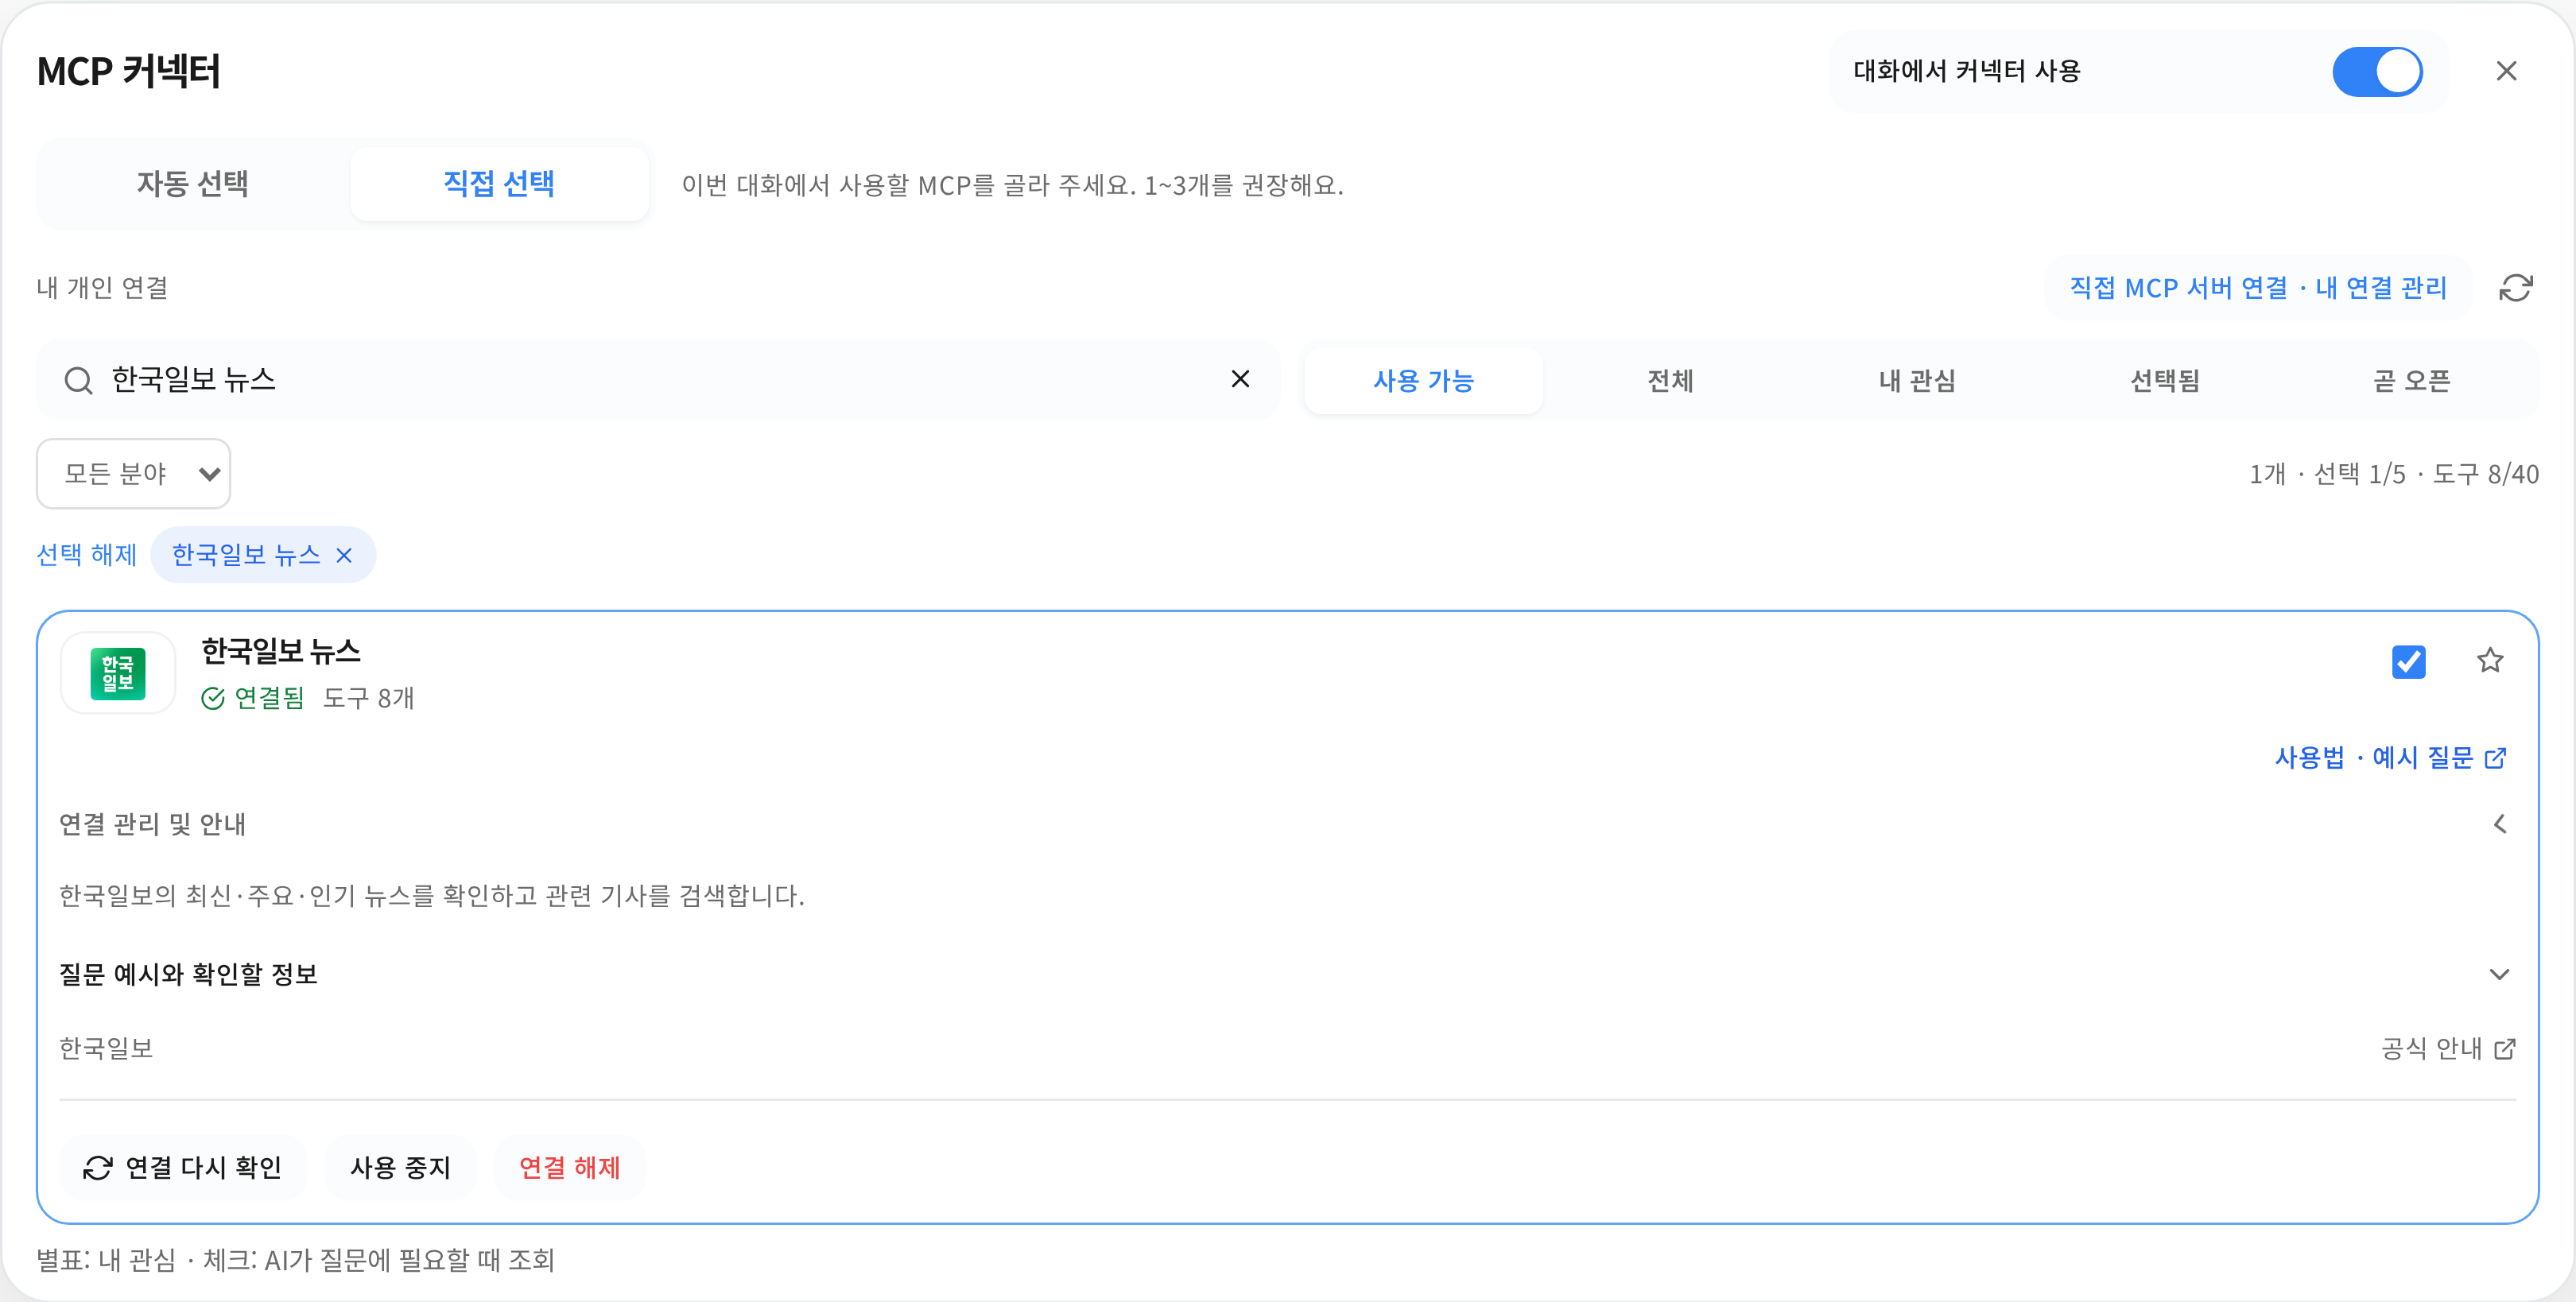This screenshot has width=2576, height=1302.
Task: Click the 한국일보 뉴스 card title
Action: 280,651
